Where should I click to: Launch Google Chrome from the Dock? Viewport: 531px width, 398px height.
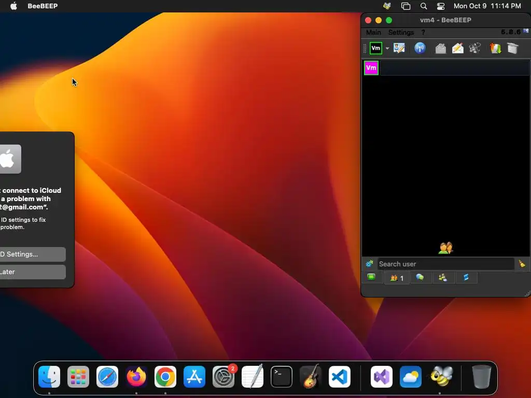pos(165,377)
